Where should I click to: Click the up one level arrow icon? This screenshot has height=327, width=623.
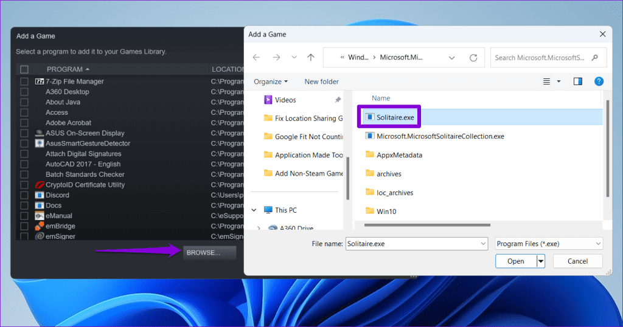click(x=311, y=58)
